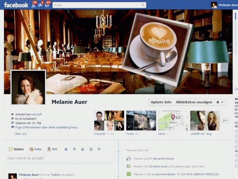Click Füge Informationen über deine Ausbildung hinzu
This screenshot has height=179, width=238.
point(46,127)
